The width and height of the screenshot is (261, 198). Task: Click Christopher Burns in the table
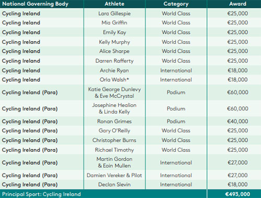(114, 140)
